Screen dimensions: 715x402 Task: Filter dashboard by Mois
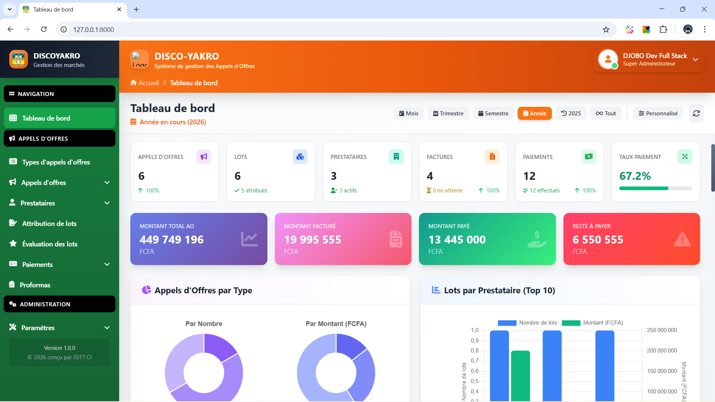[409, 114]
